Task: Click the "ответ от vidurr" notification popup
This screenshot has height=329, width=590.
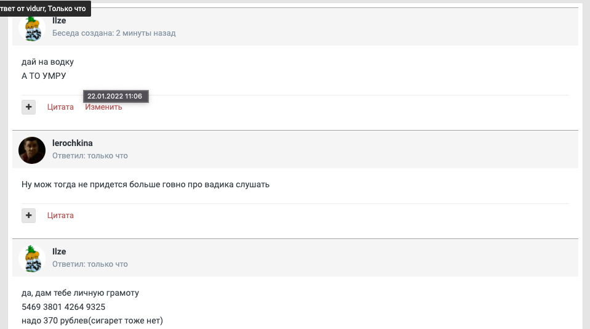Action: click(44, 9)
